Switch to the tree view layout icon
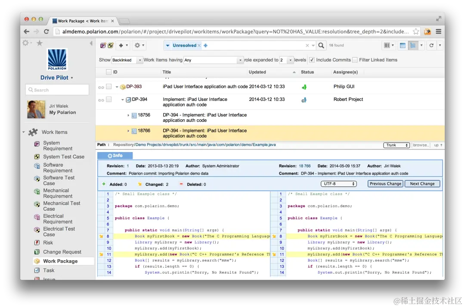 [x=413, y=45]
